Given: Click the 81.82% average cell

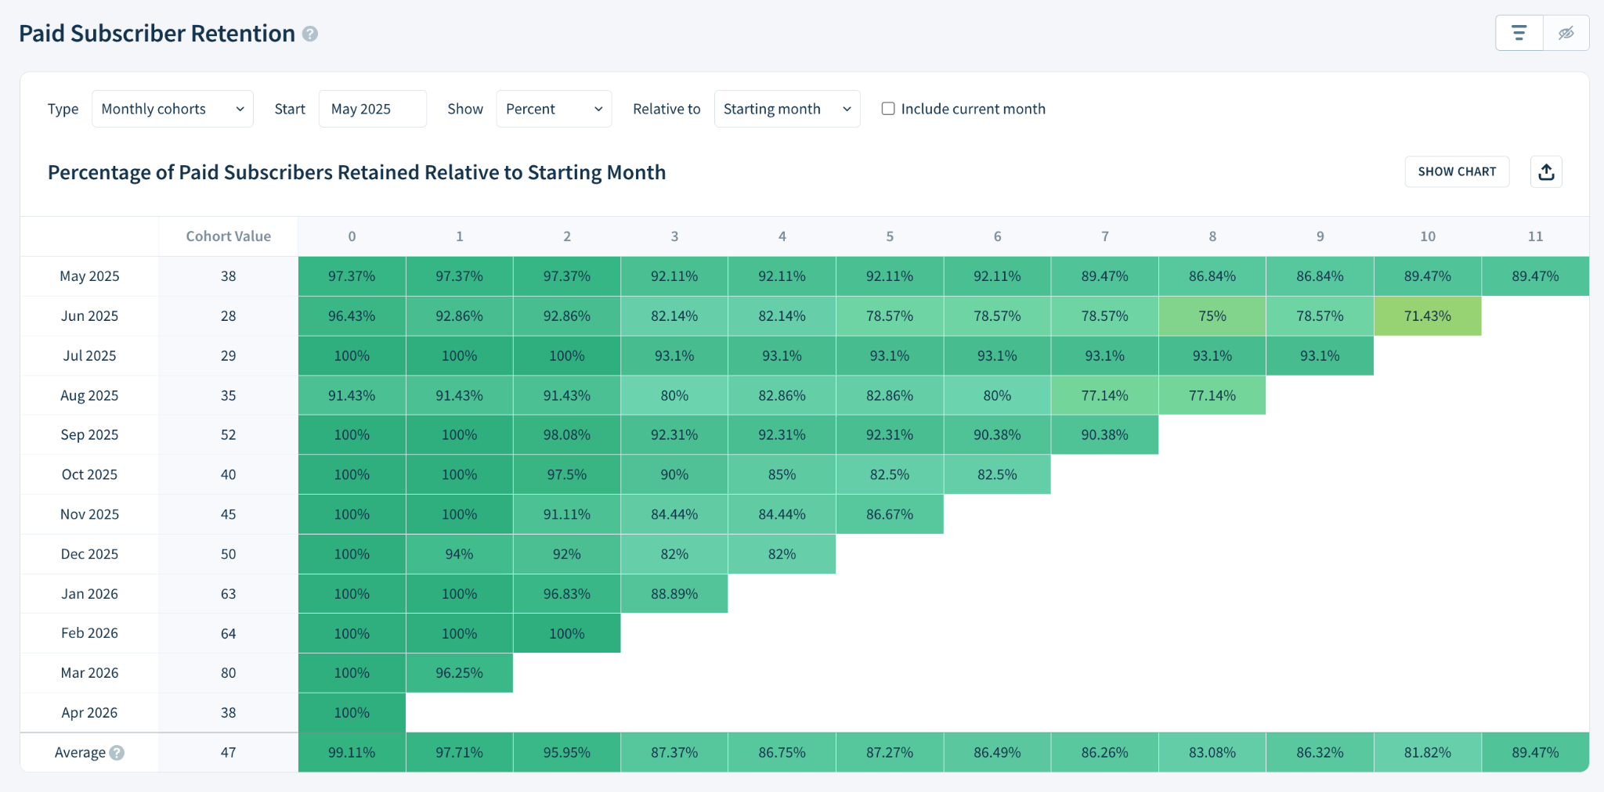Looking at the screenshot, I should 1428,753.
